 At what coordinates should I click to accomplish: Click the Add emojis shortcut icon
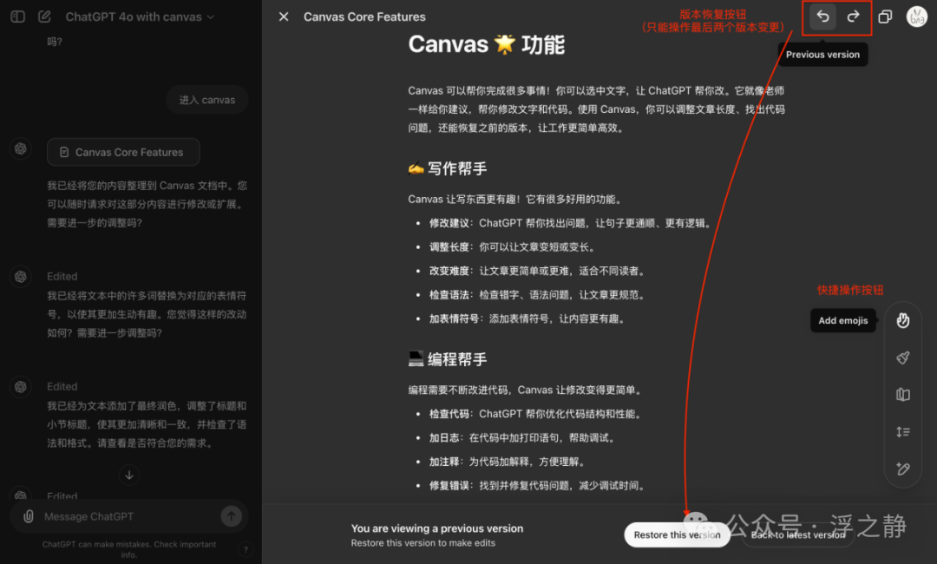(903, 321)
